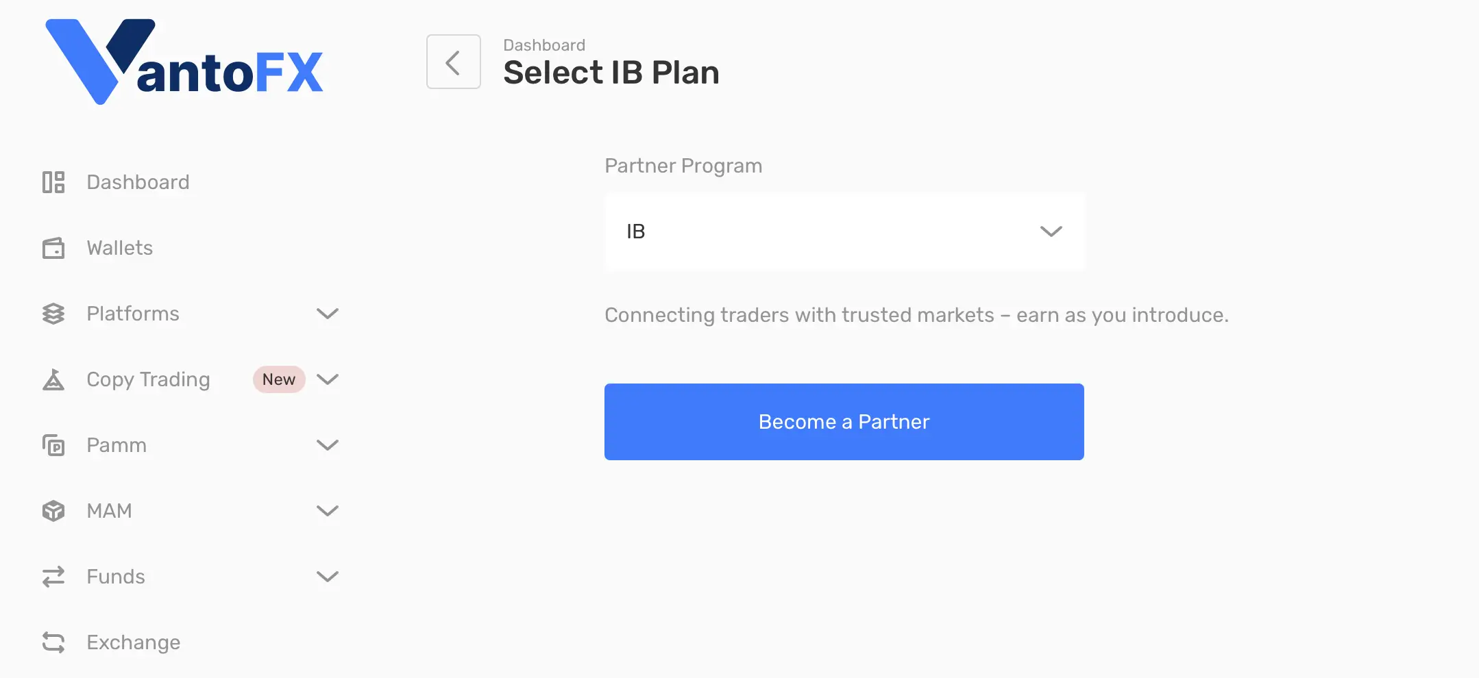This screenshot has height=678, width=1479.
Task: Click the VantoFX logo
Action: tap(184, 60)
